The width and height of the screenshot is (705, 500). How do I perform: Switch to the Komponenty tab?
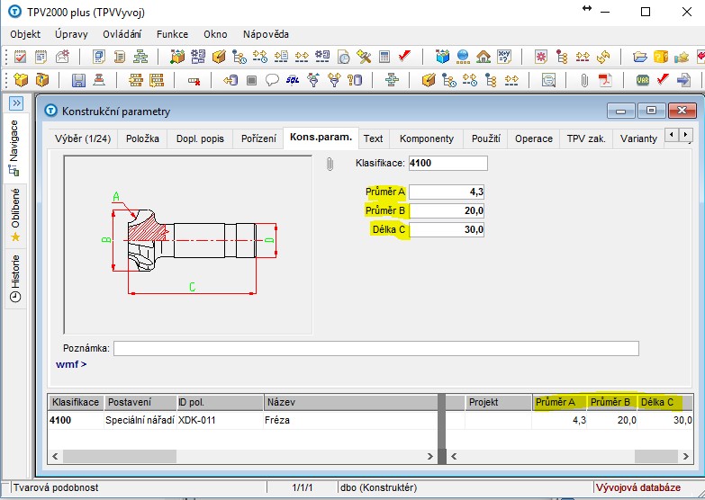[427, 138]
